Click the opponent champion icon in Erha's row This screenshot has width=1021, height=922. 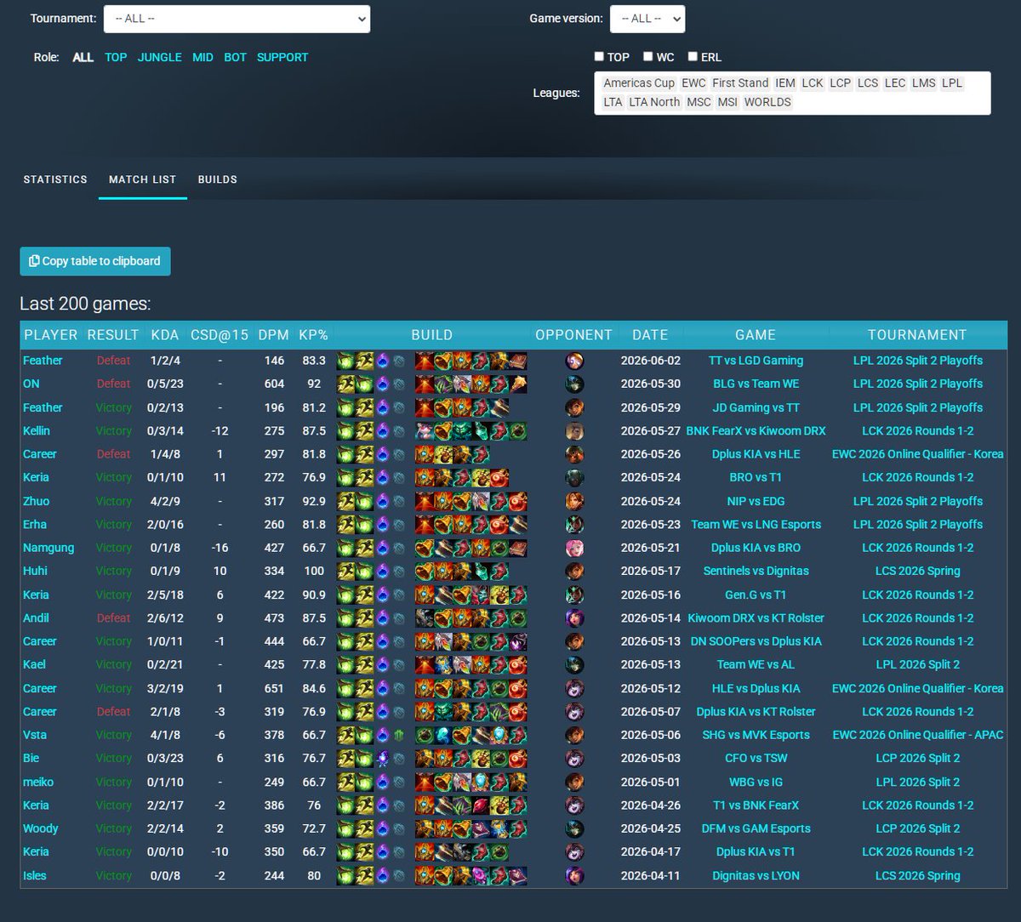(x=574, y=524)
